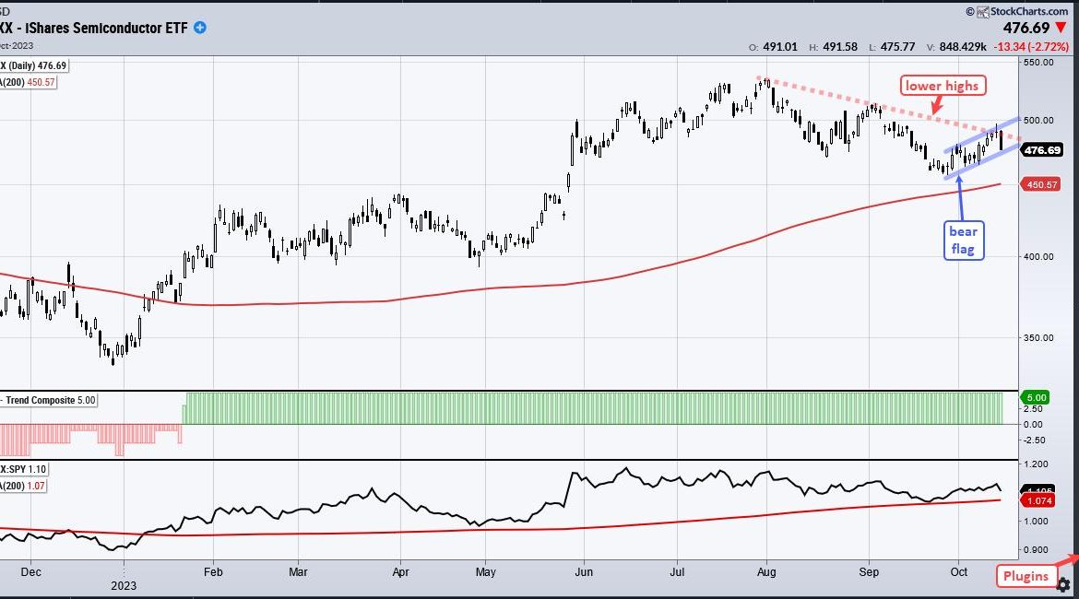Click the Aug label on the date axis
Viewport: 1079px width, 599px height.
pyautogui.click(x=765, y=571)
